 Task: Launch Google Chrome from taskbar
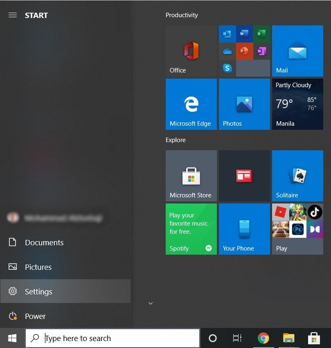[263, 338]
